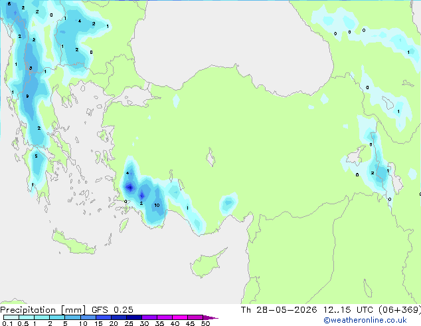Pick legend swatch between 15 and 20
421x326 pixels.
(103, 317)
